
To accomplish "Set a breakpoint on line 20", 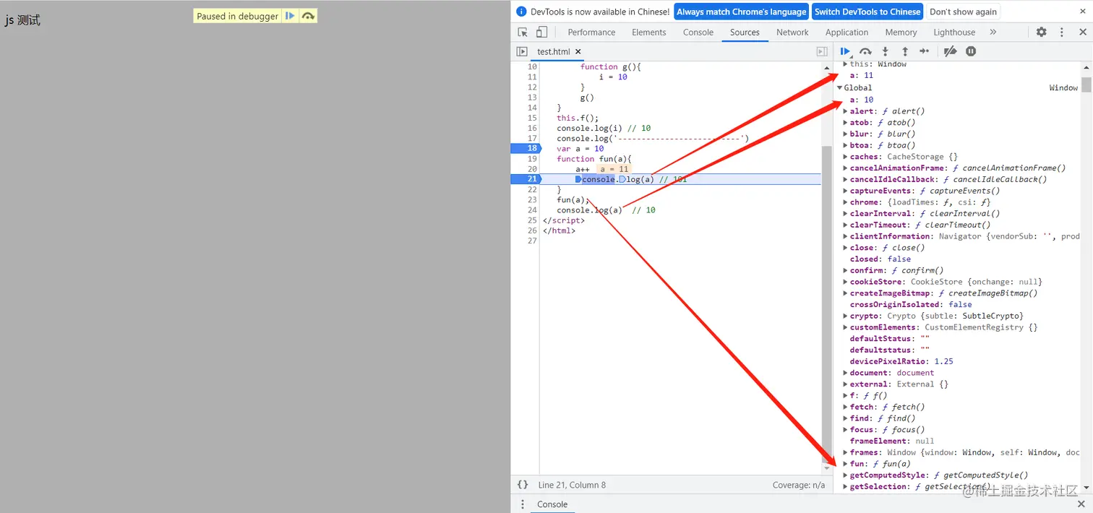I will 532,169.
